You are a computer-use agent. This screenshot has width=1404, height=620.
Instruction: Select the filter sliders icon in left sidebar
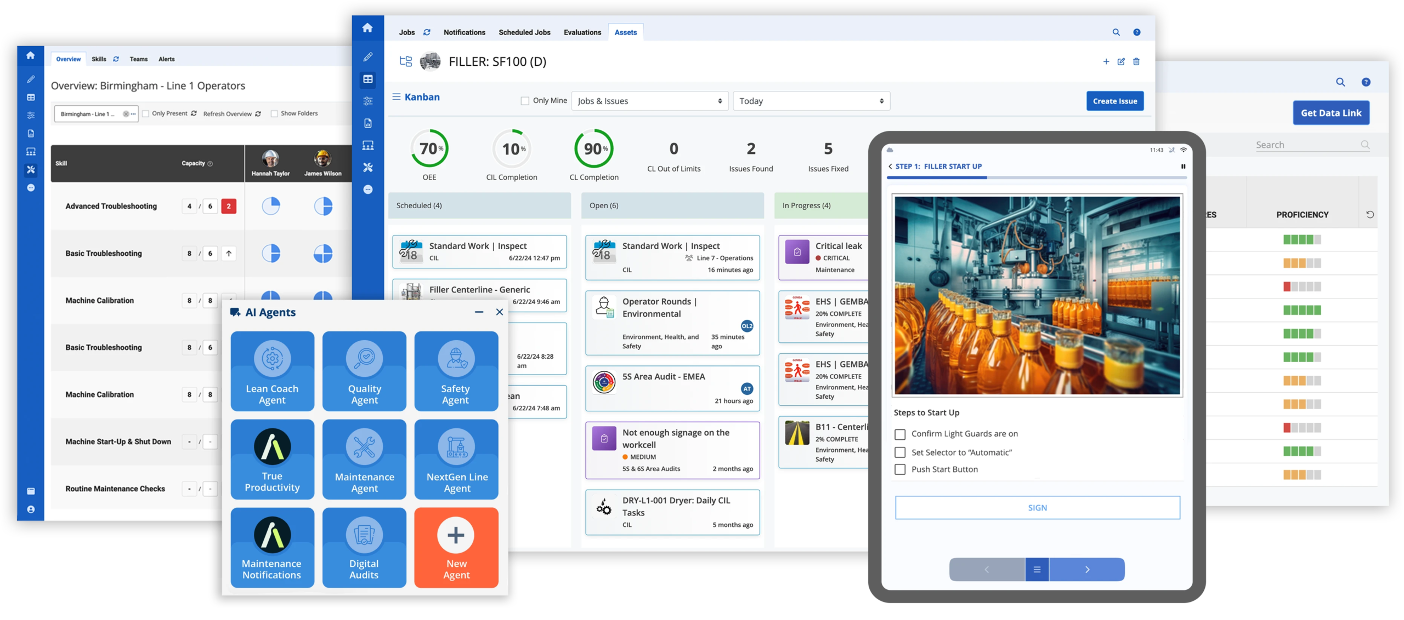pyautogui.click(x=31, y=115)
